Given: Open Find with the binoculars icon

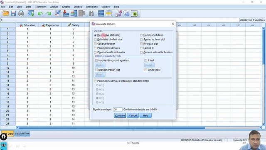Looking at the screenshot, I should tap(91, 13).
